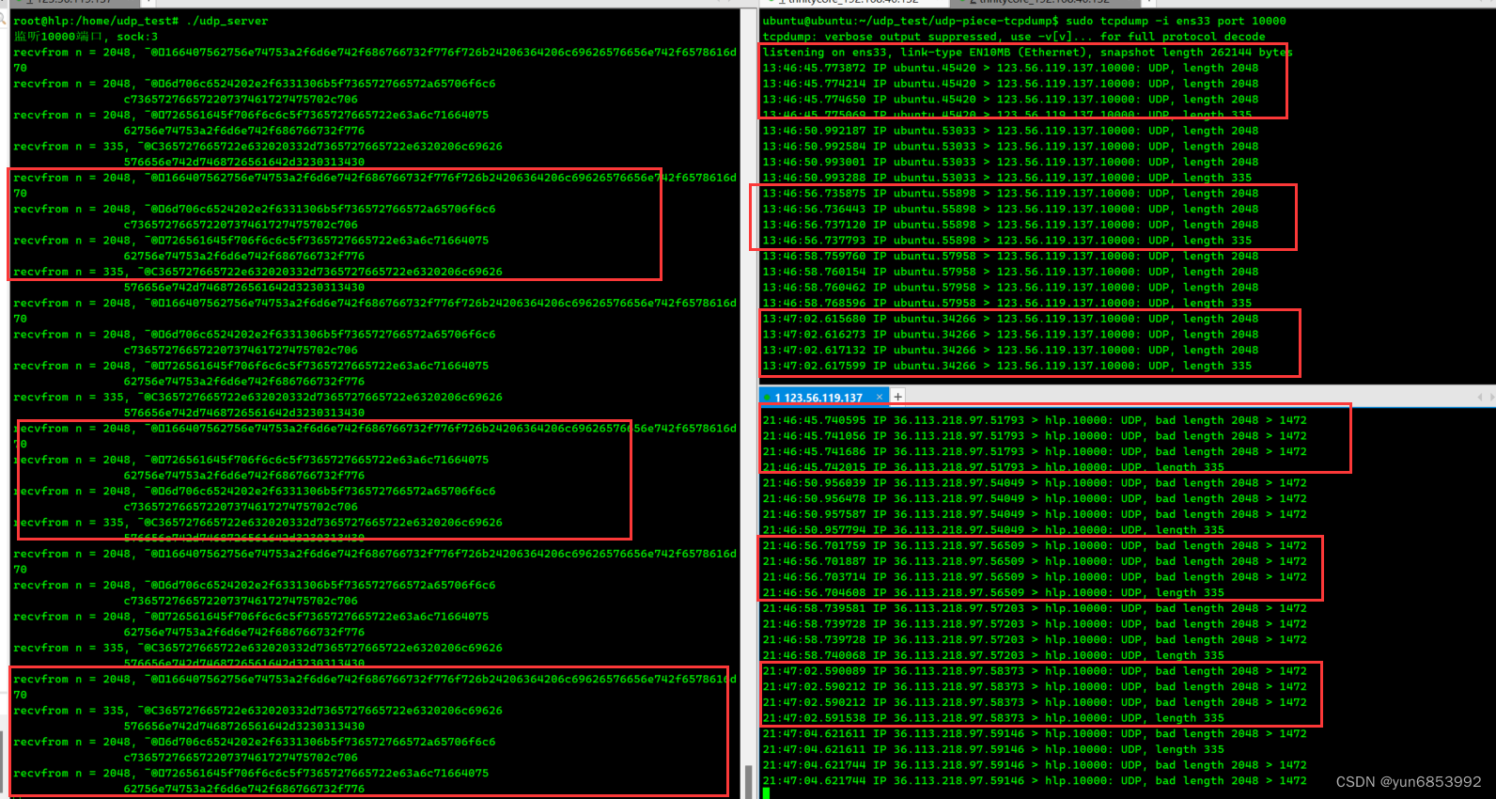Select the 13:46:45.773872 packet line
This screenshot has height=799, width=1496.
tap(1010, 68)
